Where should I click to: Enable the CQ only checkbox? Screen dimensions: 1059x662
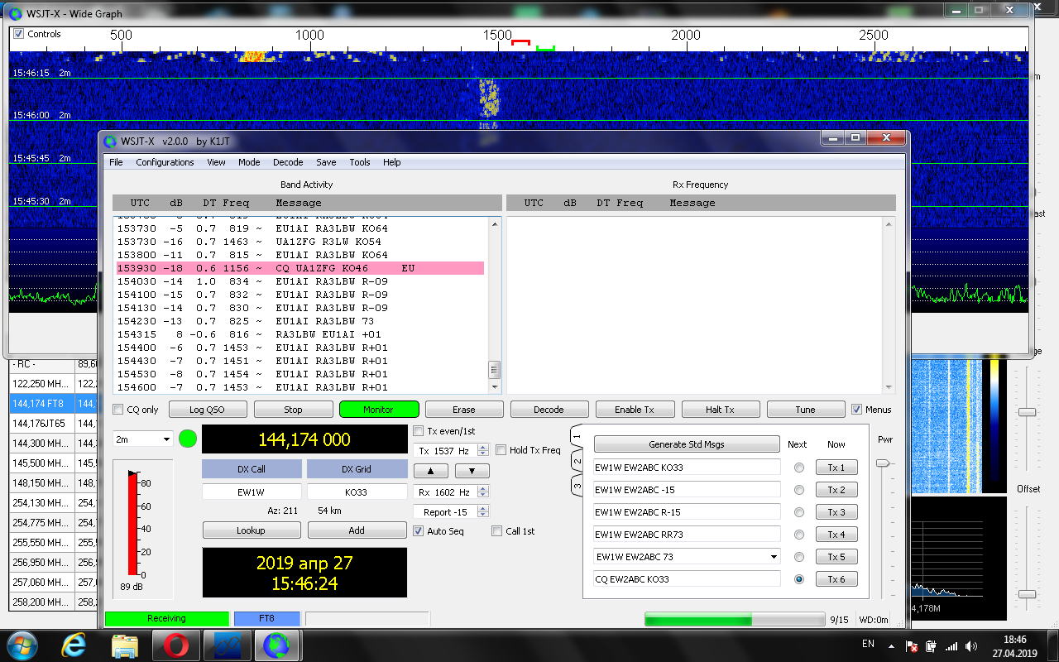click(x=119, y=410)
